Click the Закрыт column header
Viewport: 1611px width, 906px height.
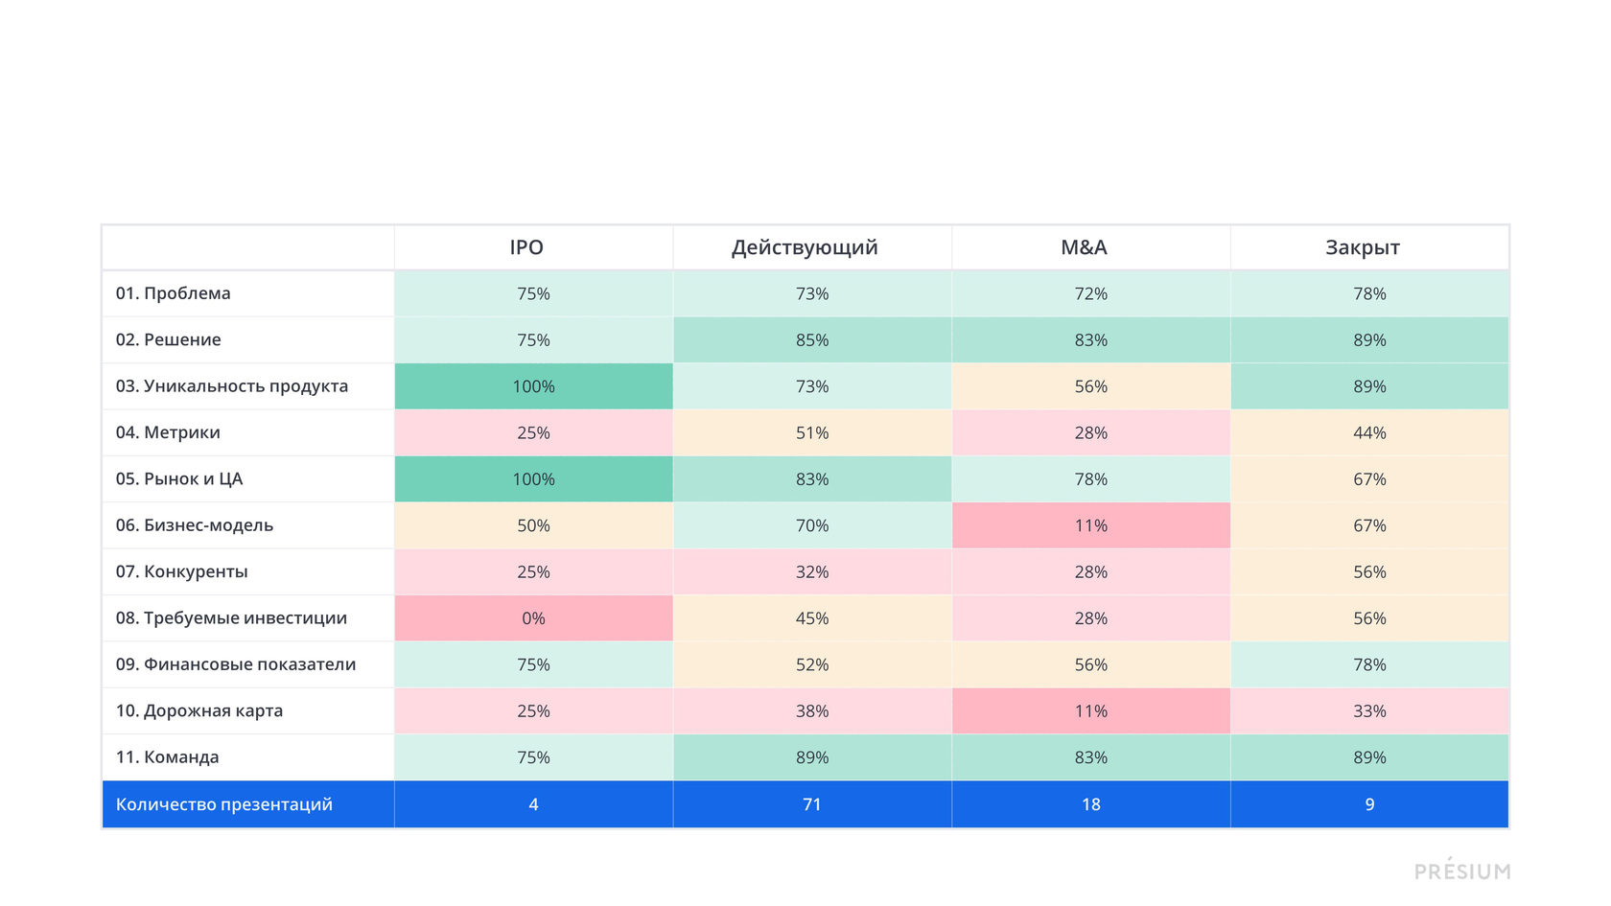pos(1363,247)
